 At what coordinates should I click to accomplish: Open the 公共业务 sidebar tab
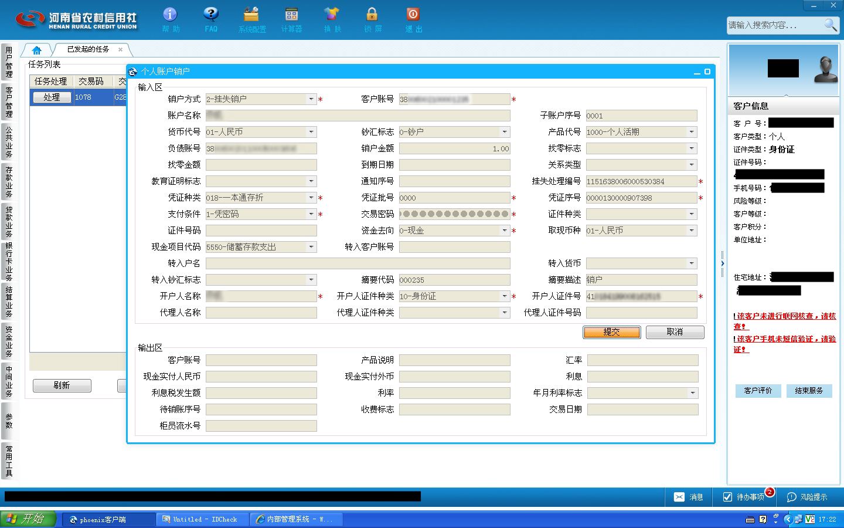(x=9, y=142)
